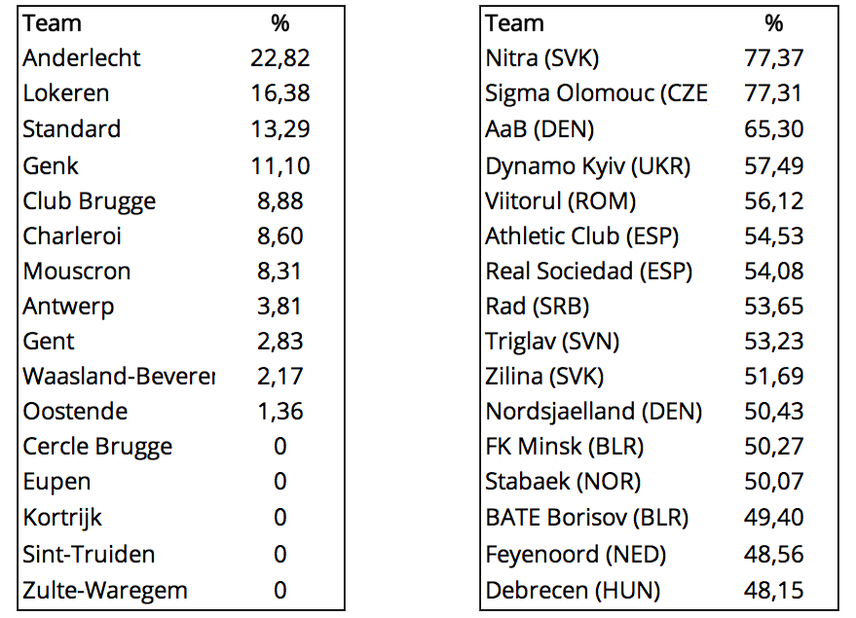Screen dimensions: 856x618
Task: Select Club Brugge in the left table
Action: coord(89,201)
